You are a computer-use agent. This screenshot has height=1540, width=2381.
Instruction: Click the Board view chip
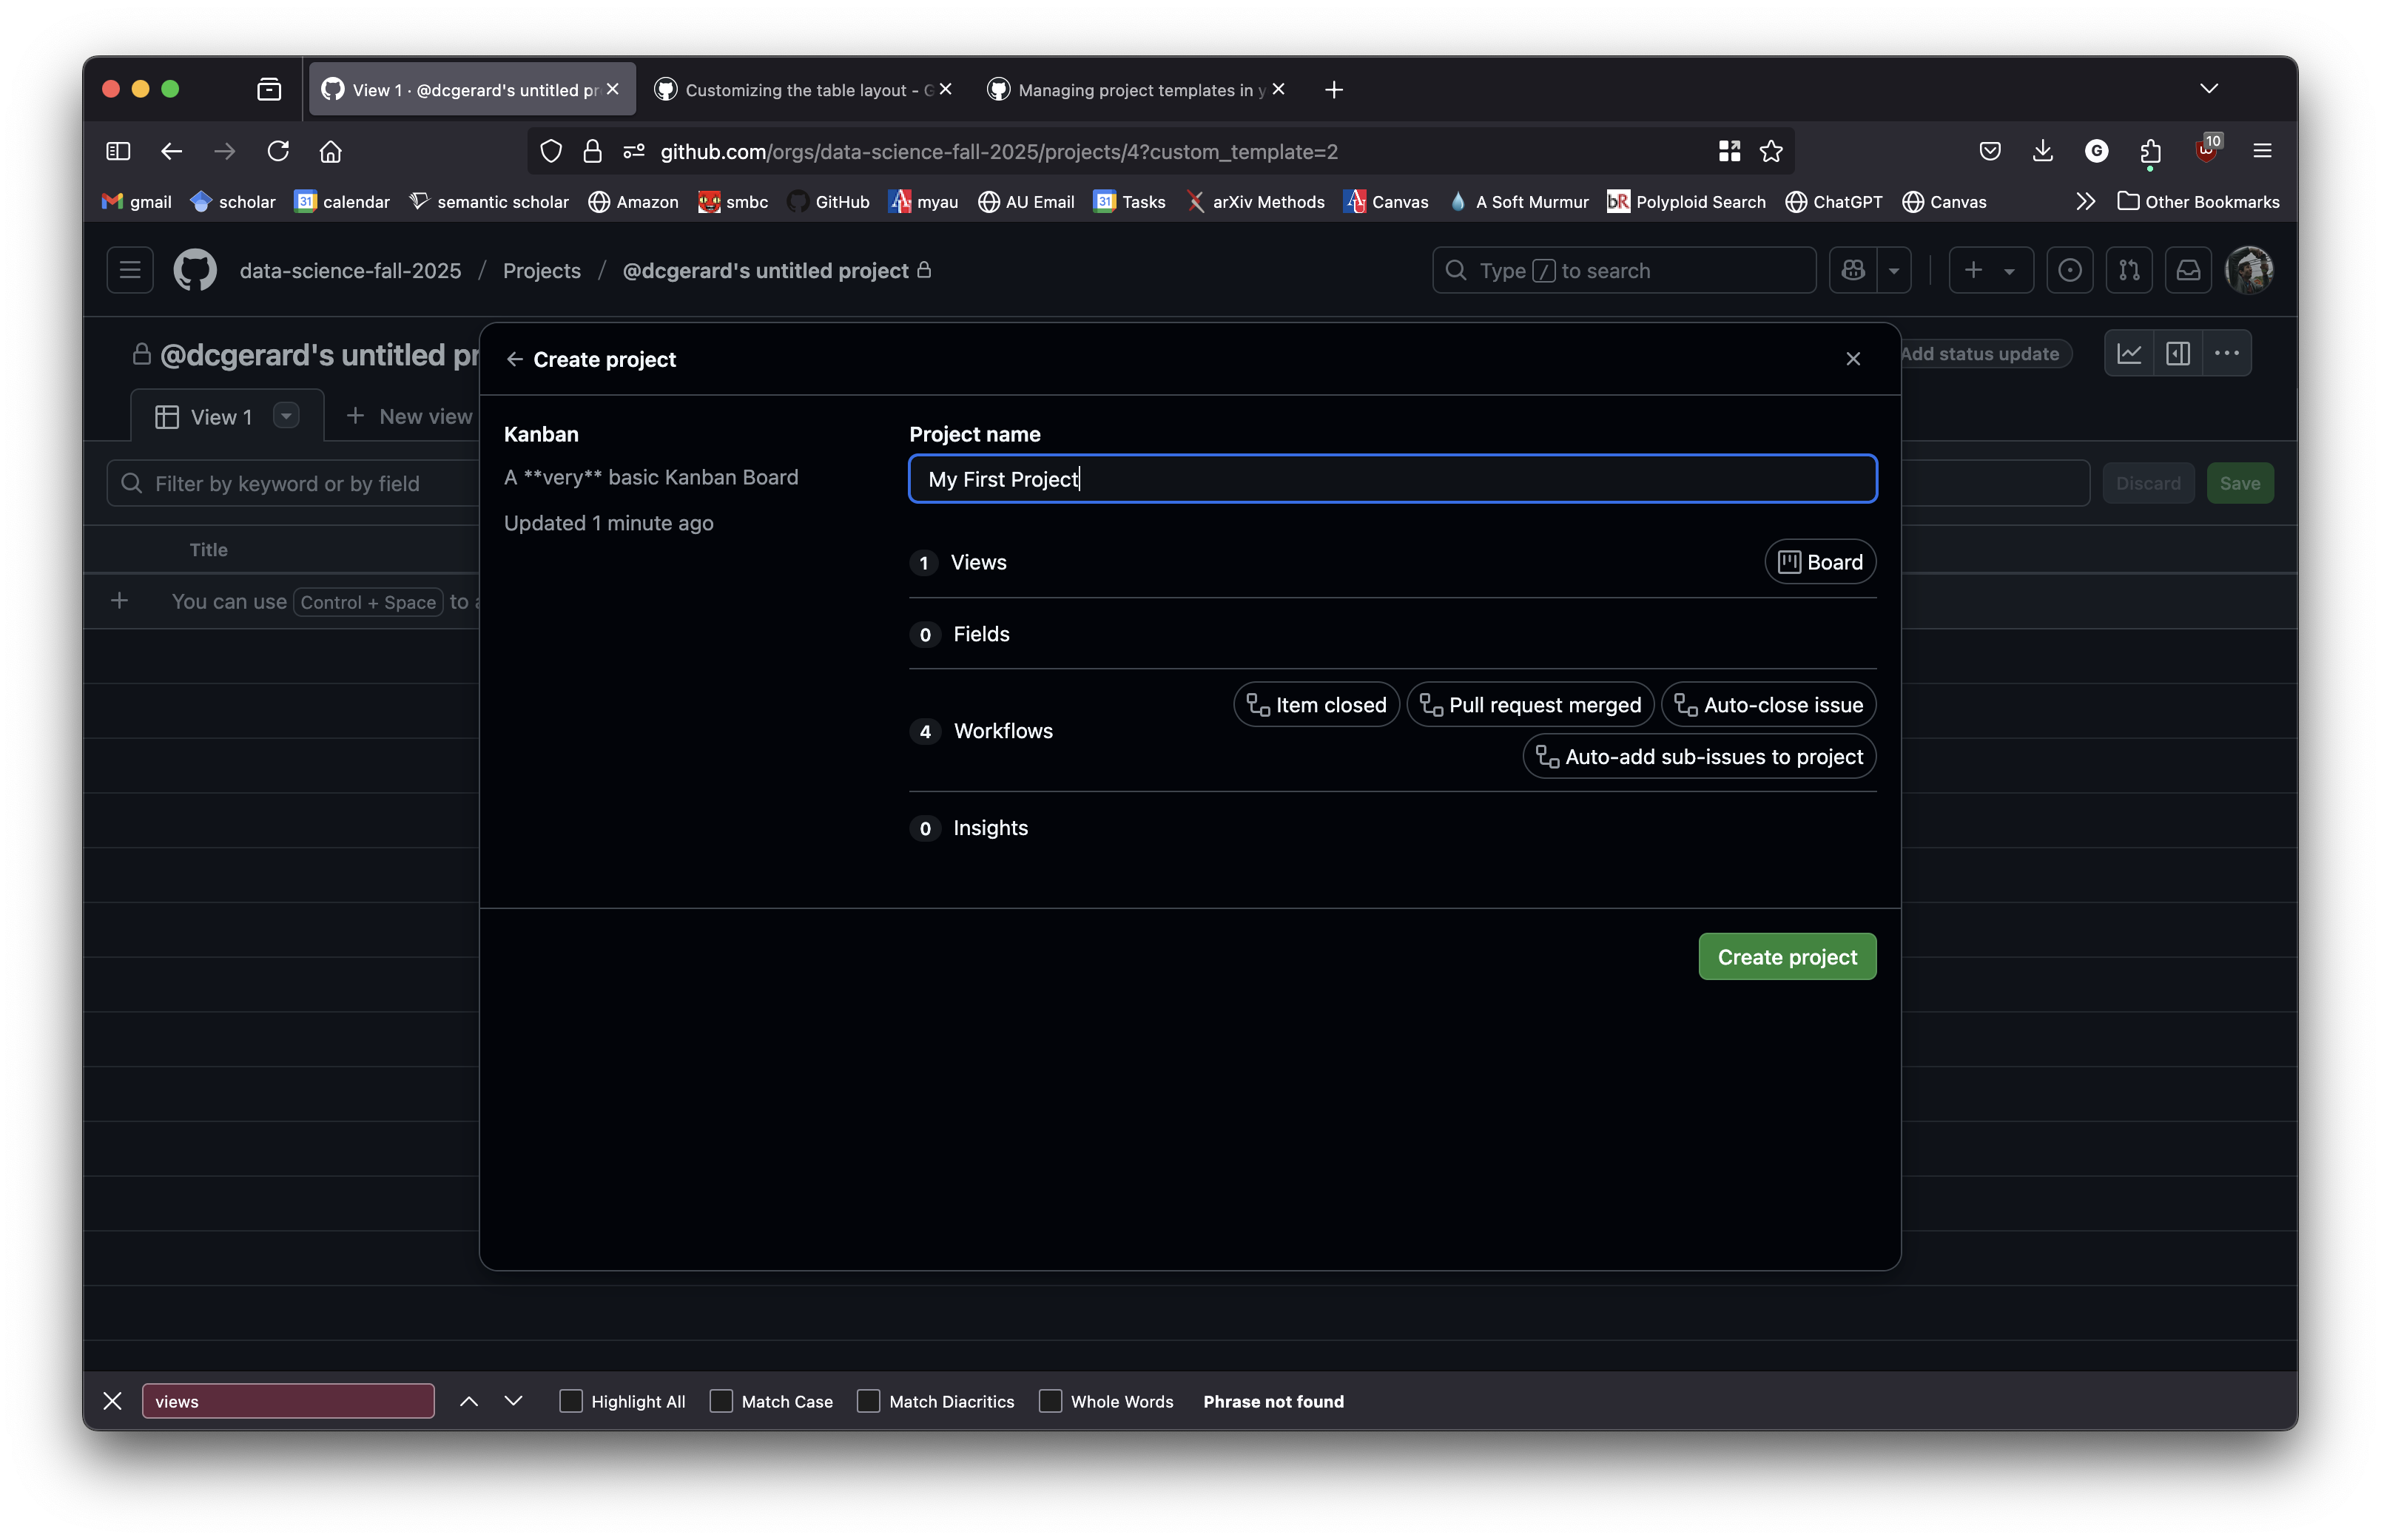coord(1819,562)
